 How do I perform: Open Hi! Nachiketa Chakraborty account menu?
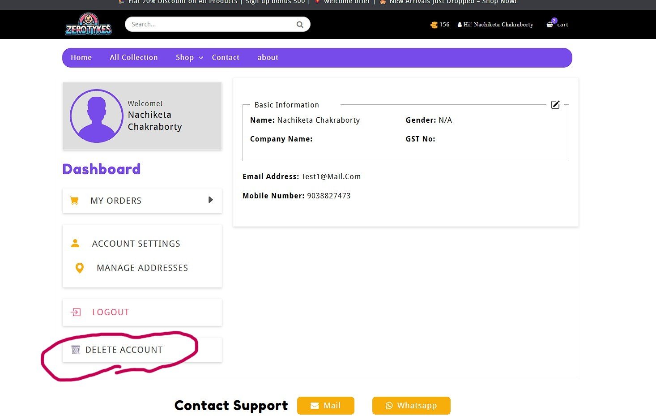[495, 25]
